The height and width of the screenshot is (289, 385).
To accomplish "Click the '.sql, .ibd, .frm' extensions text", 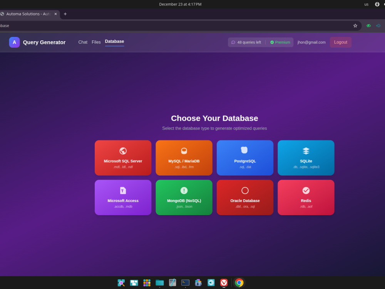I will (x=184, y=167).
